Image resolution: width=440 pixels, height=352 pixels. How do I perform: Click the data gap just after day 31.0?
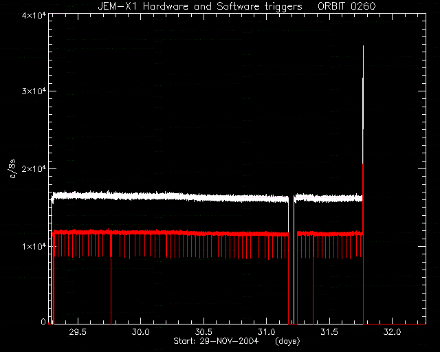click(291, 252)
